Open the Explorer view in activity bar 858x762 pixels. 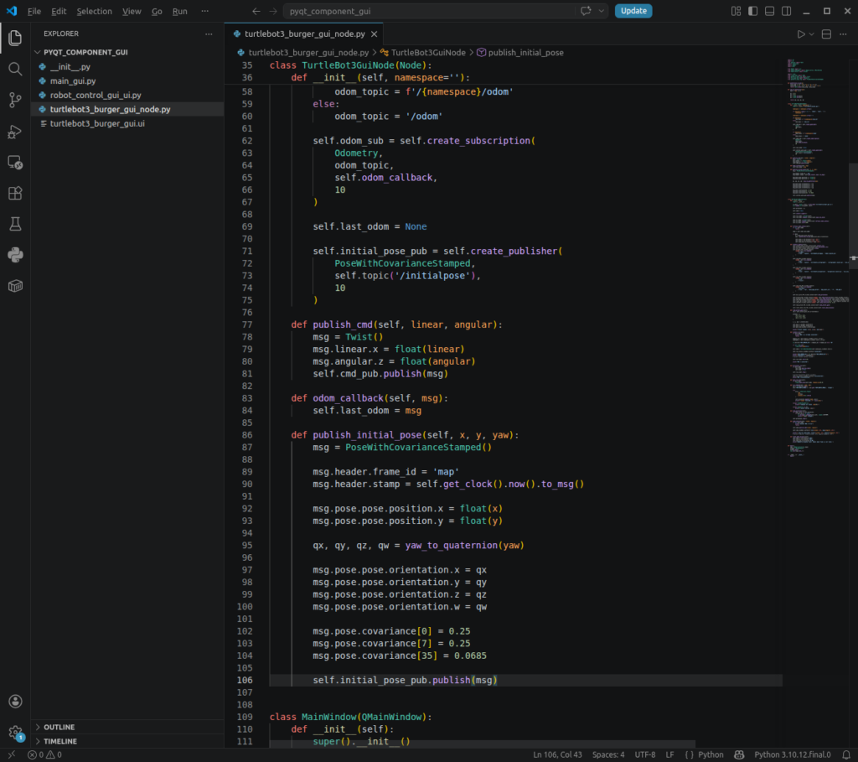pyautogui.click(x=15, y=38)
